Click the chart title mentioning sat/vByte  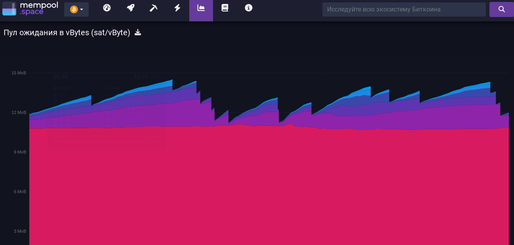coord(67,32)
